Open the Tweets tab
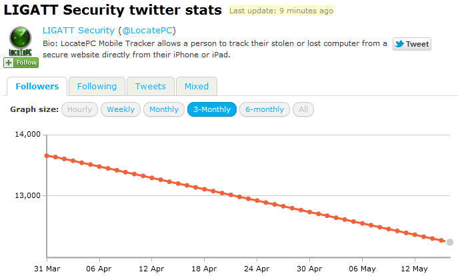The height and width of the screenshot is (276, 458). (151, 86)
